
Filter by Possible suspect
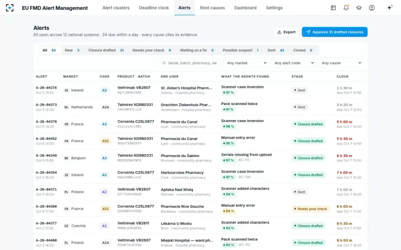[241, 50]
